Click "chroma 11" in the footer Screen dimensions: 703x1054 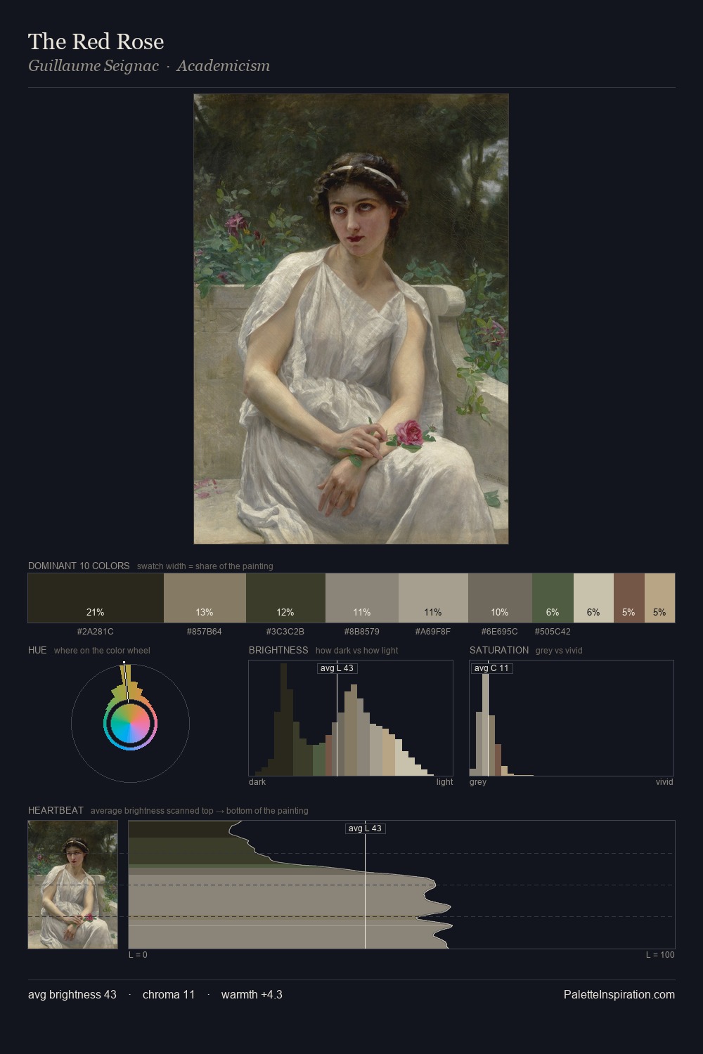click(x=169, y=994)
